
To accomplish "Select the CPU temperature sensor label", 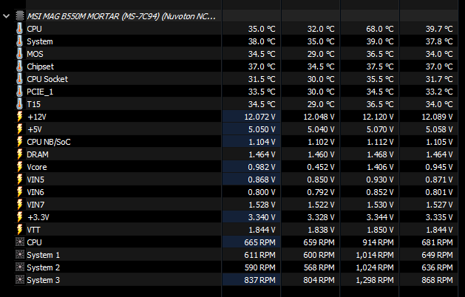I will coord(35,29).
